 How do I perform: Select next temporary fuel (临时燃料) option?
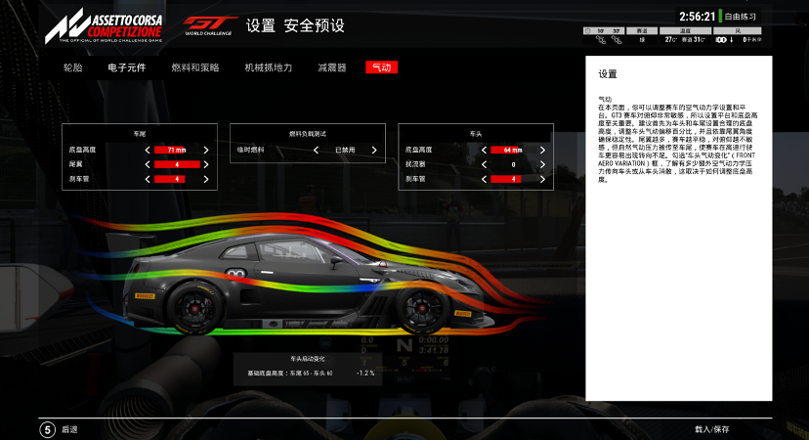pyautogui.click(x=374, y=150)
